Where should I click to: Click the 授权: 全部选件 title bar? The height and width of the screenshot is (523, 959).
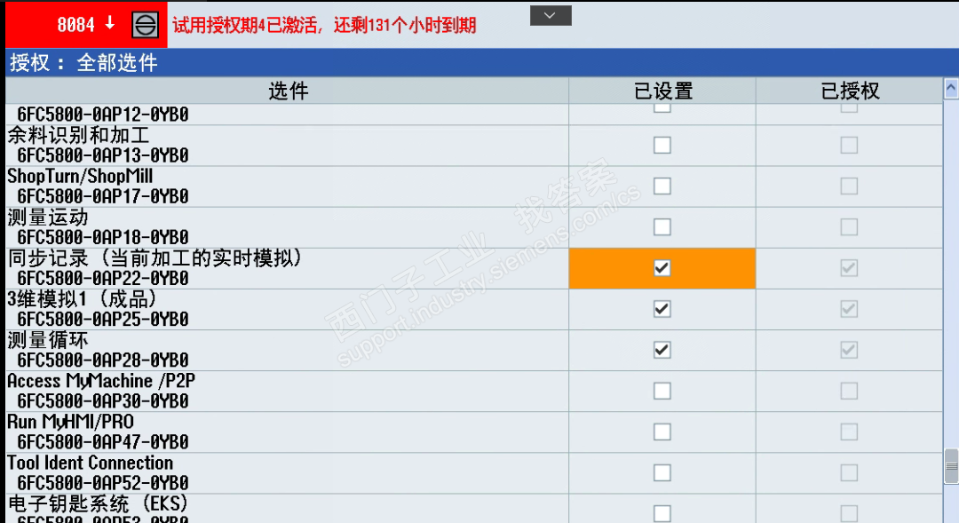pyautogui.click(x=482, y=62)
